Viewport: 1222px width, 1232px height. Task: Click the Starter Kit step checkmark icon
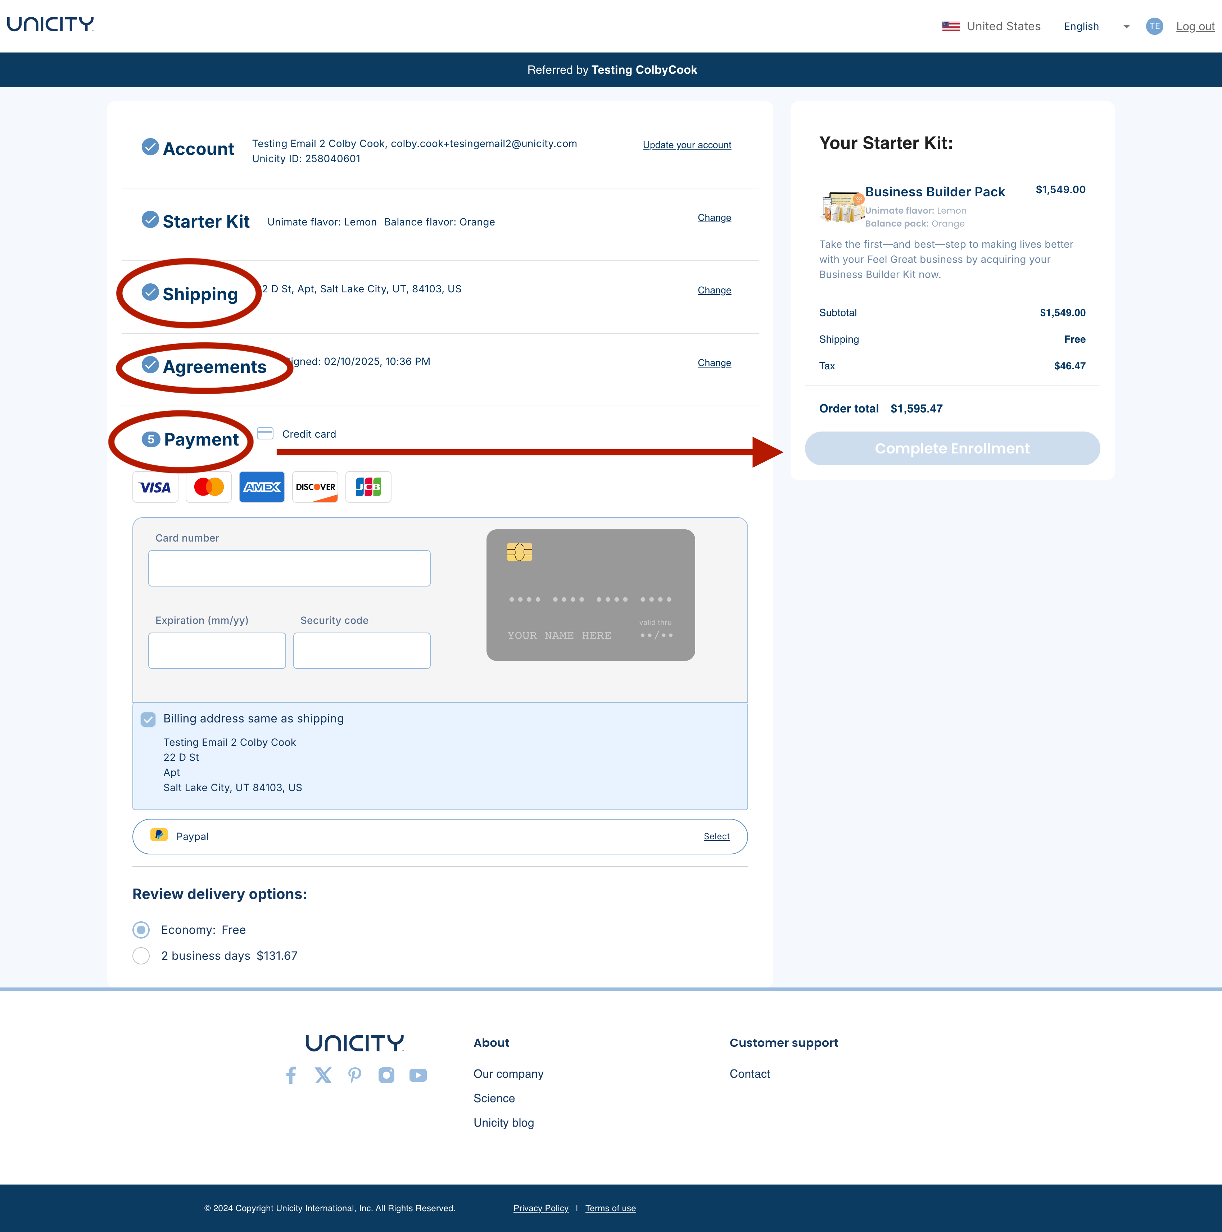(x=150, y=219)
